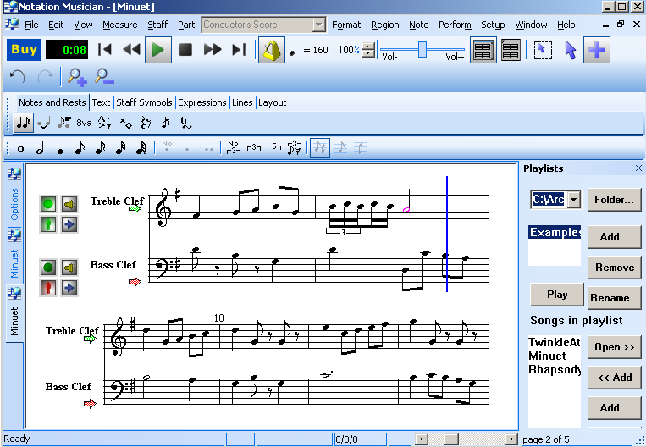Select the blue arrow pointer tool

tap(570, 51)
